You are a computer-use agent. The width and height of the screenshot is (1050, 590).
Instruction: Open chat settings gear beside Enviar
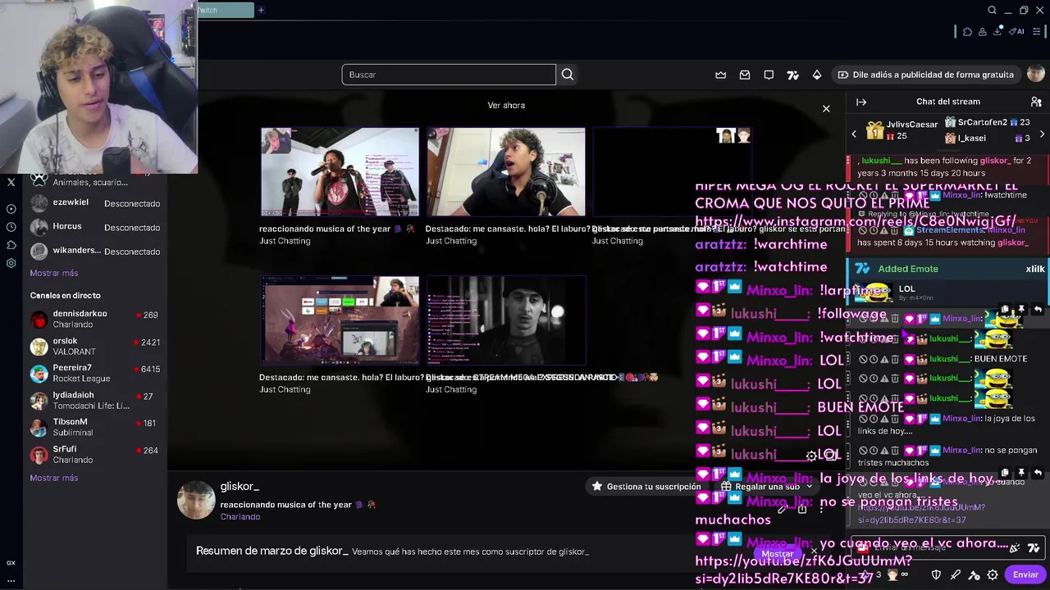pyautogui.click(x=993, y=574)
